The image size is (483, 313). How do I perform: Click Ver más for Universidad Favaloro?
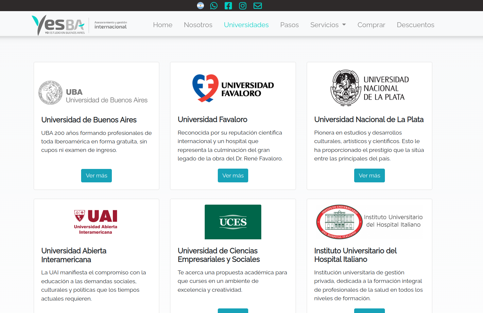(233, 175)
